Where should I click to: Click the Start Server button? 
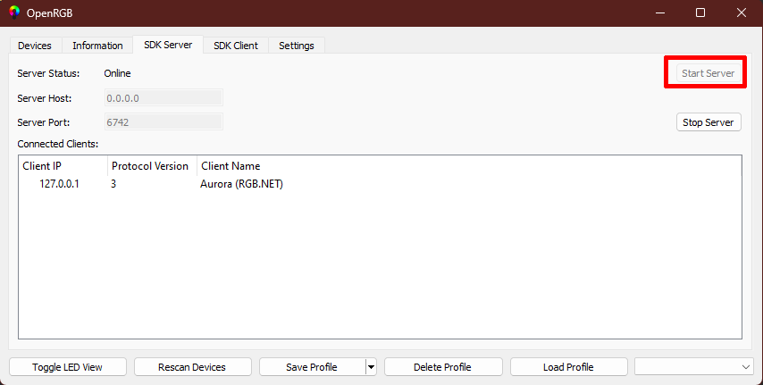point(708,73)
